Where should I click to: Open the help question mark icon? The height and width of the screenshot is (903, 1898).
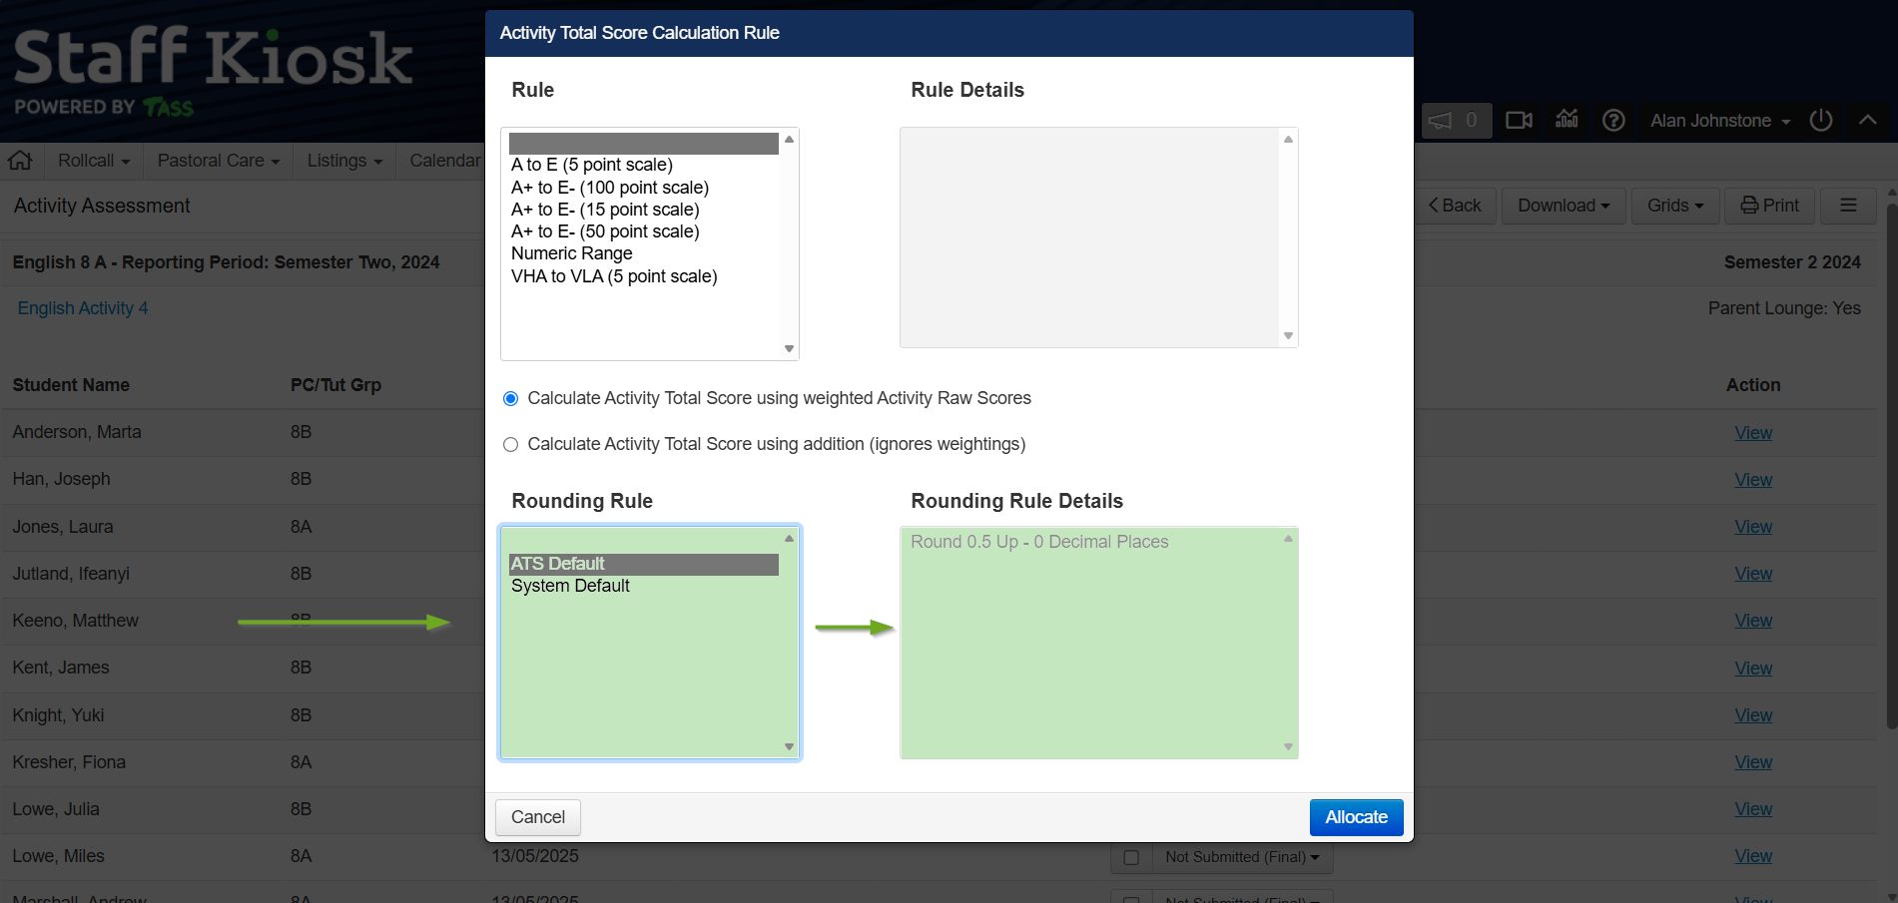coord(1613,121)
